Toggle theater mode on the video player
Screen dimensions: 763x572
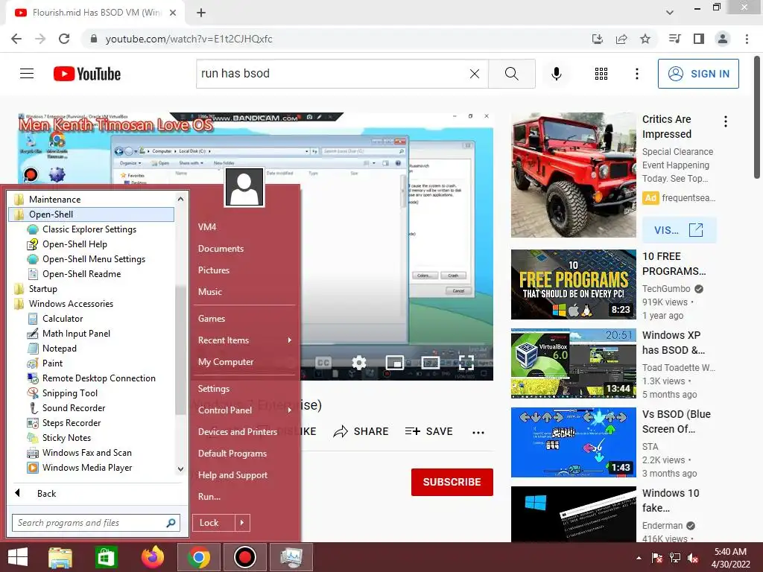(430, 363)
